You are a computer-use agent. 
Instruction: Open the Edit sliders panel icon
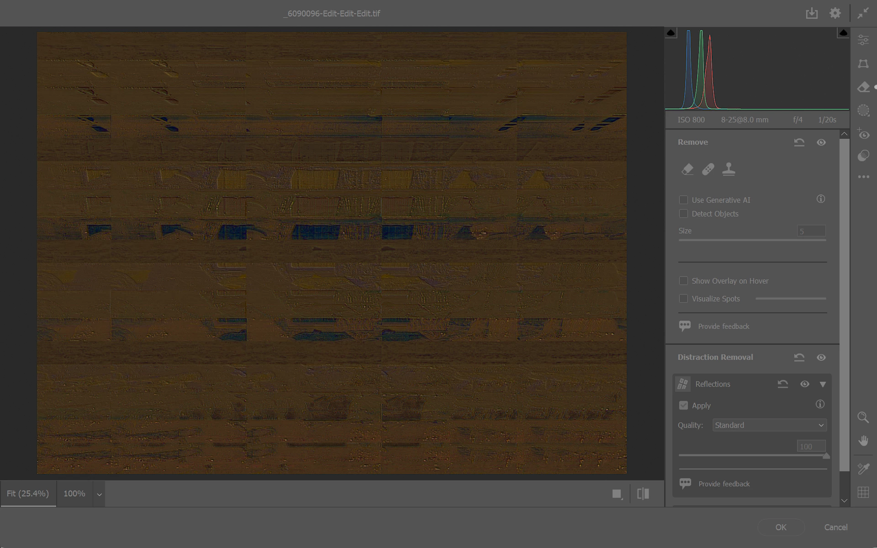(x=863, y=40)
